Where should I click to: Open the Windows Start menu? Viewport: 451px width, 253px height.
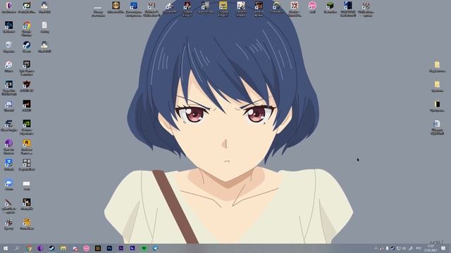tap(6, 248)
